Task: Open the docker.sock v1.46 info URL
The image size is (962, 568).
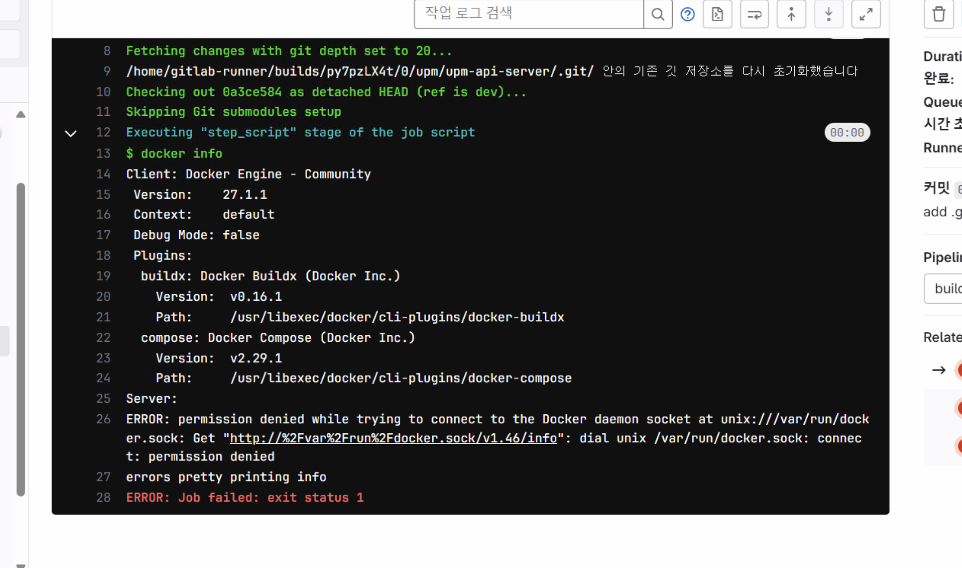Action: [x=393, y=438]
